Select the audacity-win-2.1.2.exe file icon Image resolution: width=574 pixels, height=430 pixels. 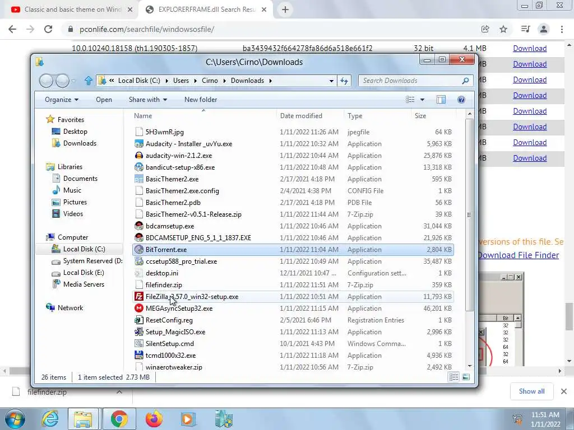point(139,156)
